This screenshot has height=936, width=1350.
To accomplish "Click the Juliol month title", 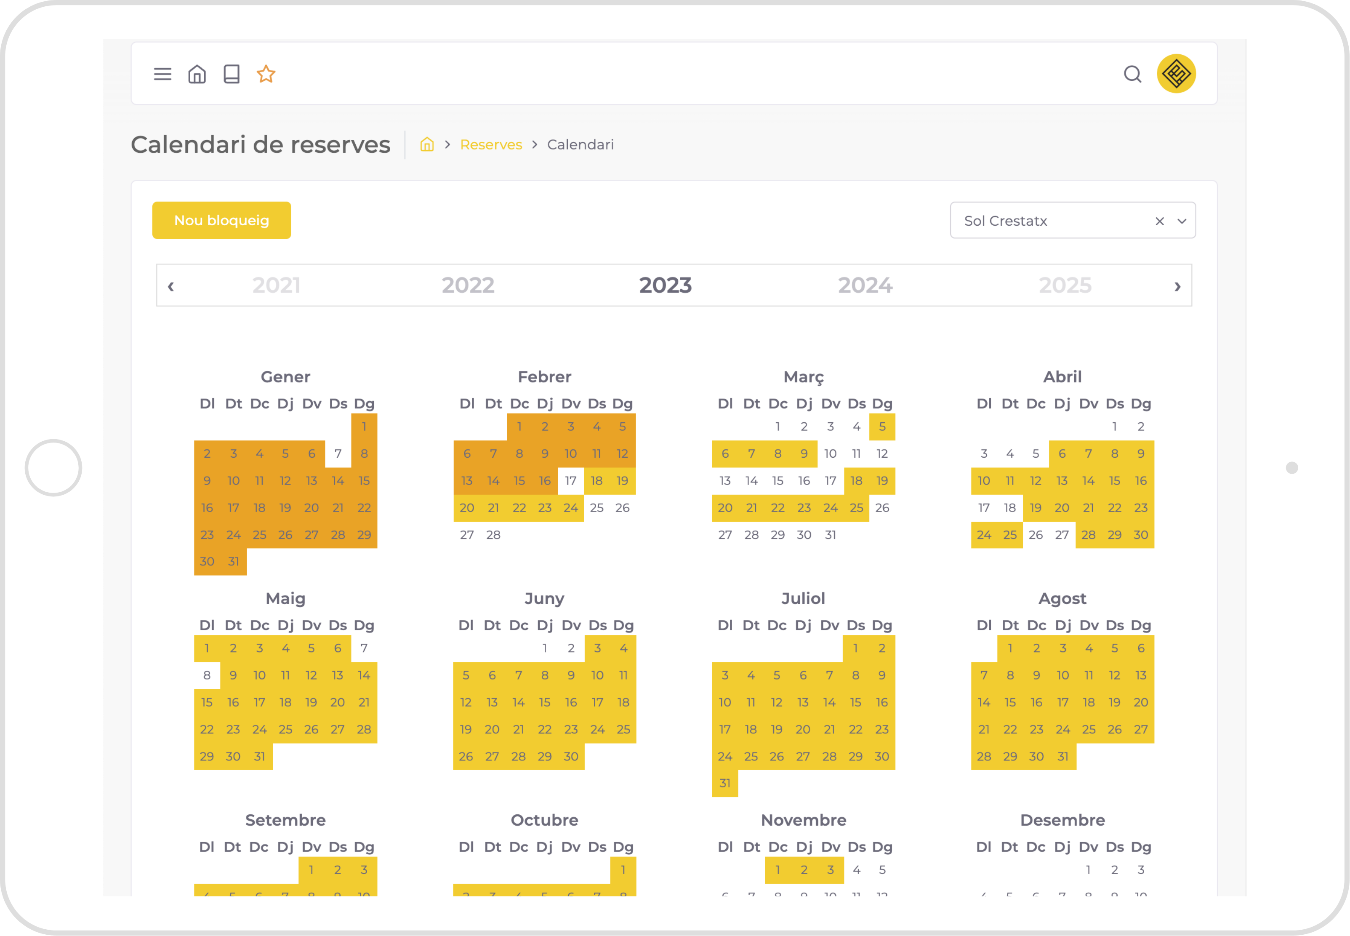I will pyautogui.click(x=803, y=599).
